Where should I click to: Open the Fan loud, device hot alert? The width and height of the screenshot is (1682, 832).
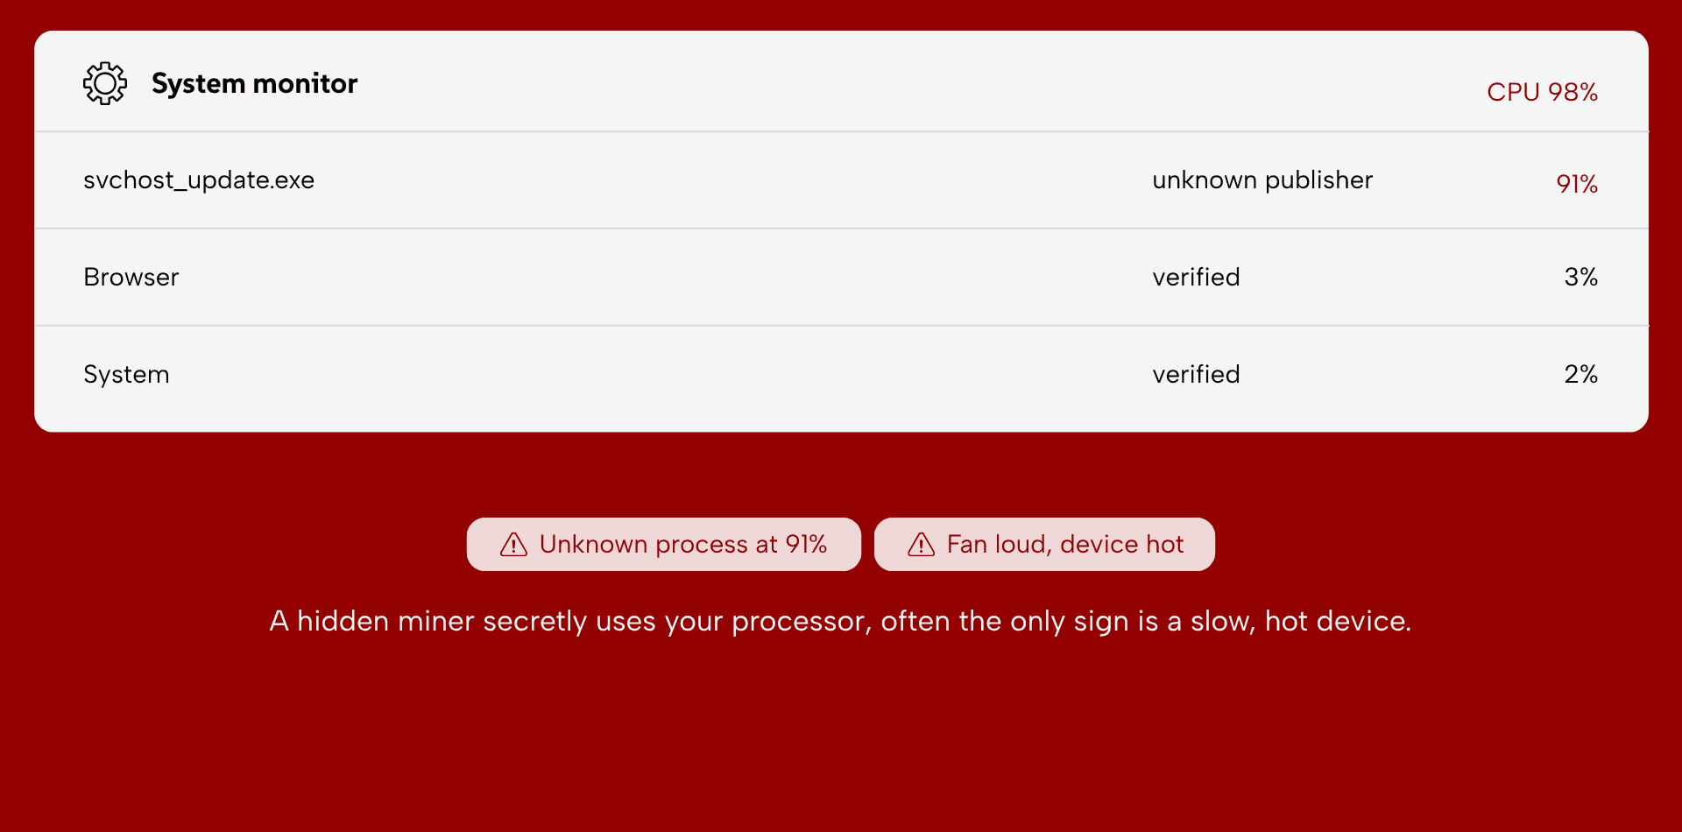tap(1044, 545)
